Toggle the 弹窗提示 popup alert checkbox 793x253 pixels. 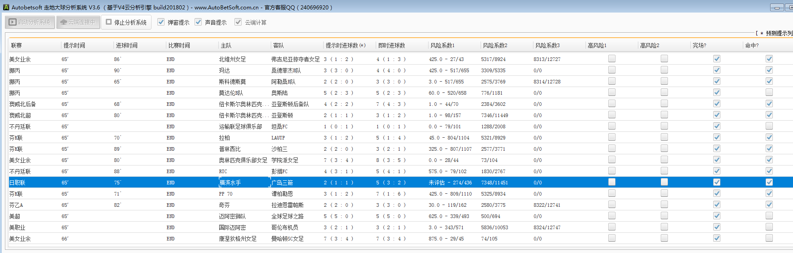(x=161, y=22)
